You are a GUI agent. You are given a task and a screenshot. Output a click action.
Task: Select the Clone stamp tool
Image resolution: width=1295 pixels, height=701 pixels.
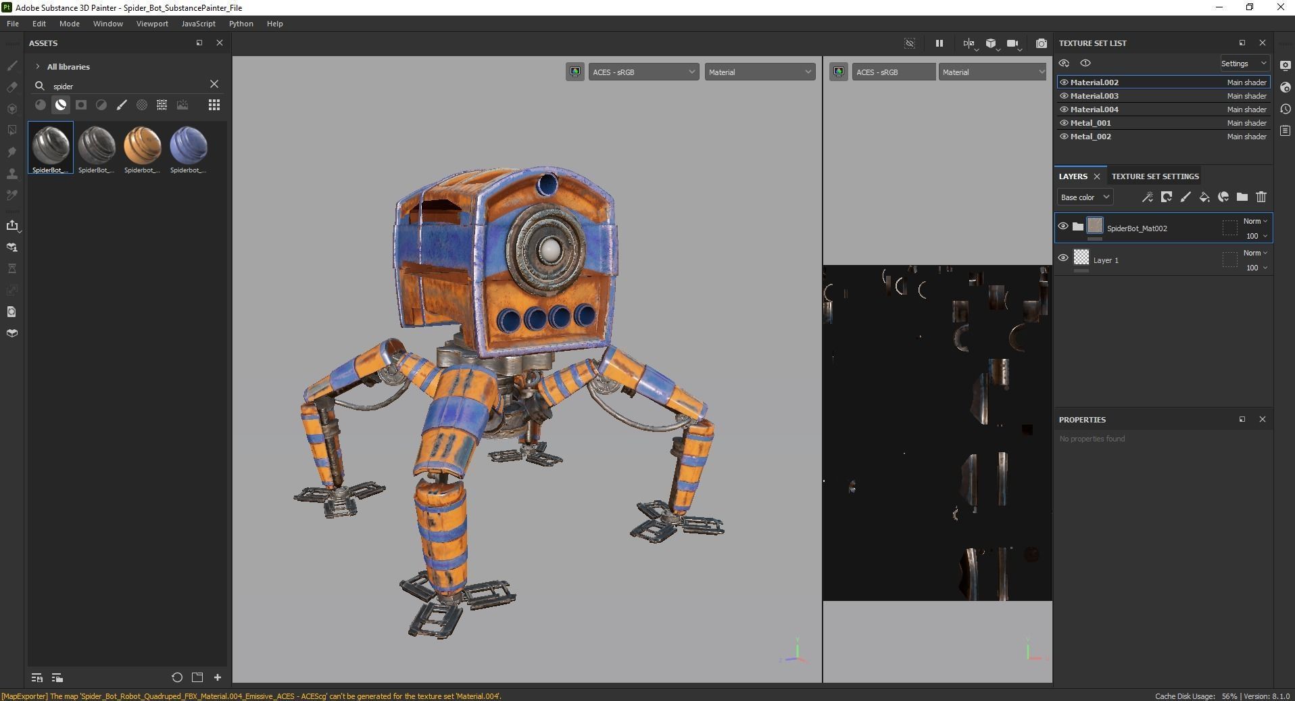[x=11, y=174]
